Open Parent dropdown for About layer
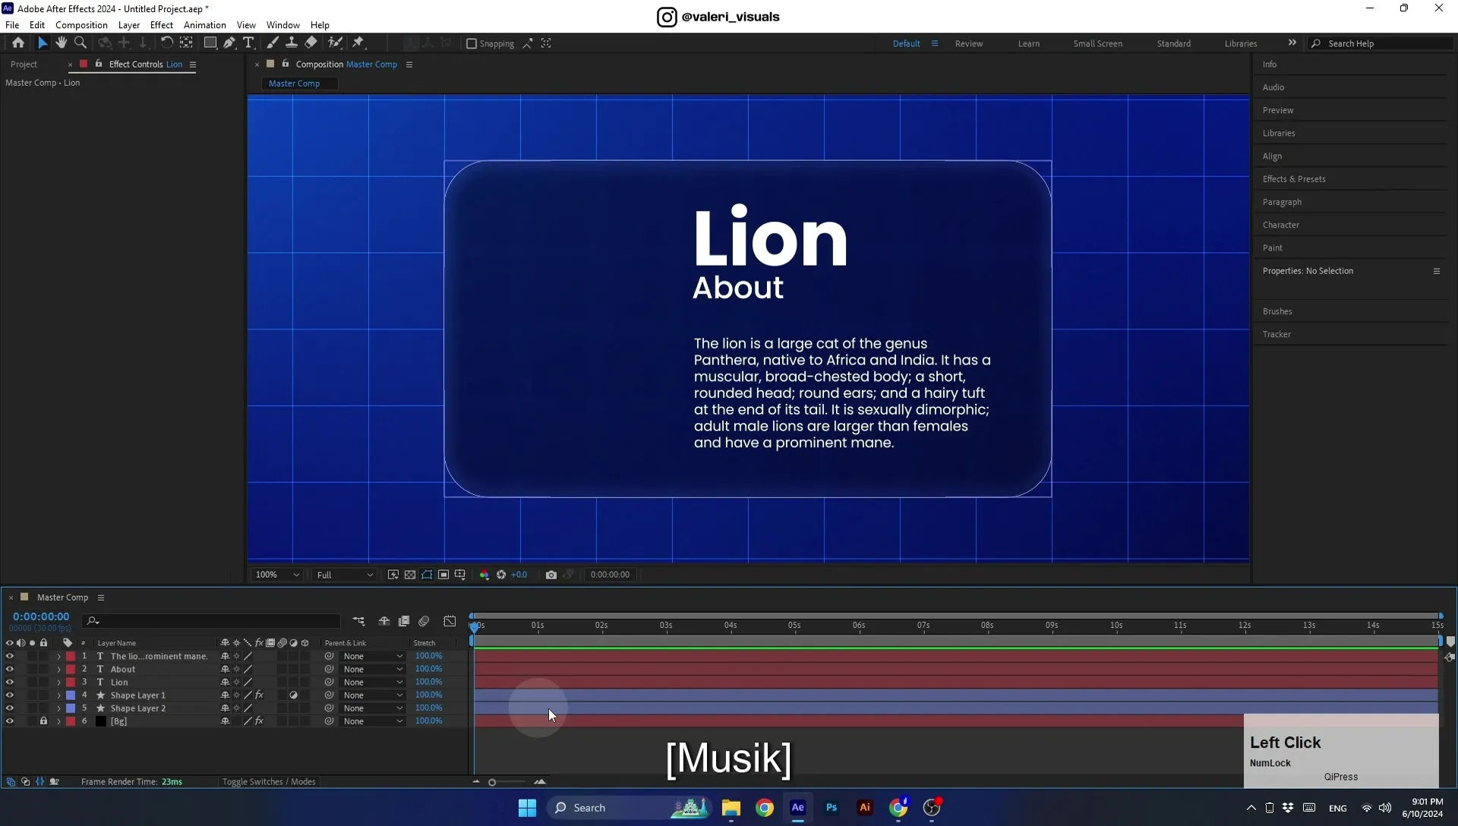The image size is (1458, 826). pyautogui.click(x=373, y=670)
